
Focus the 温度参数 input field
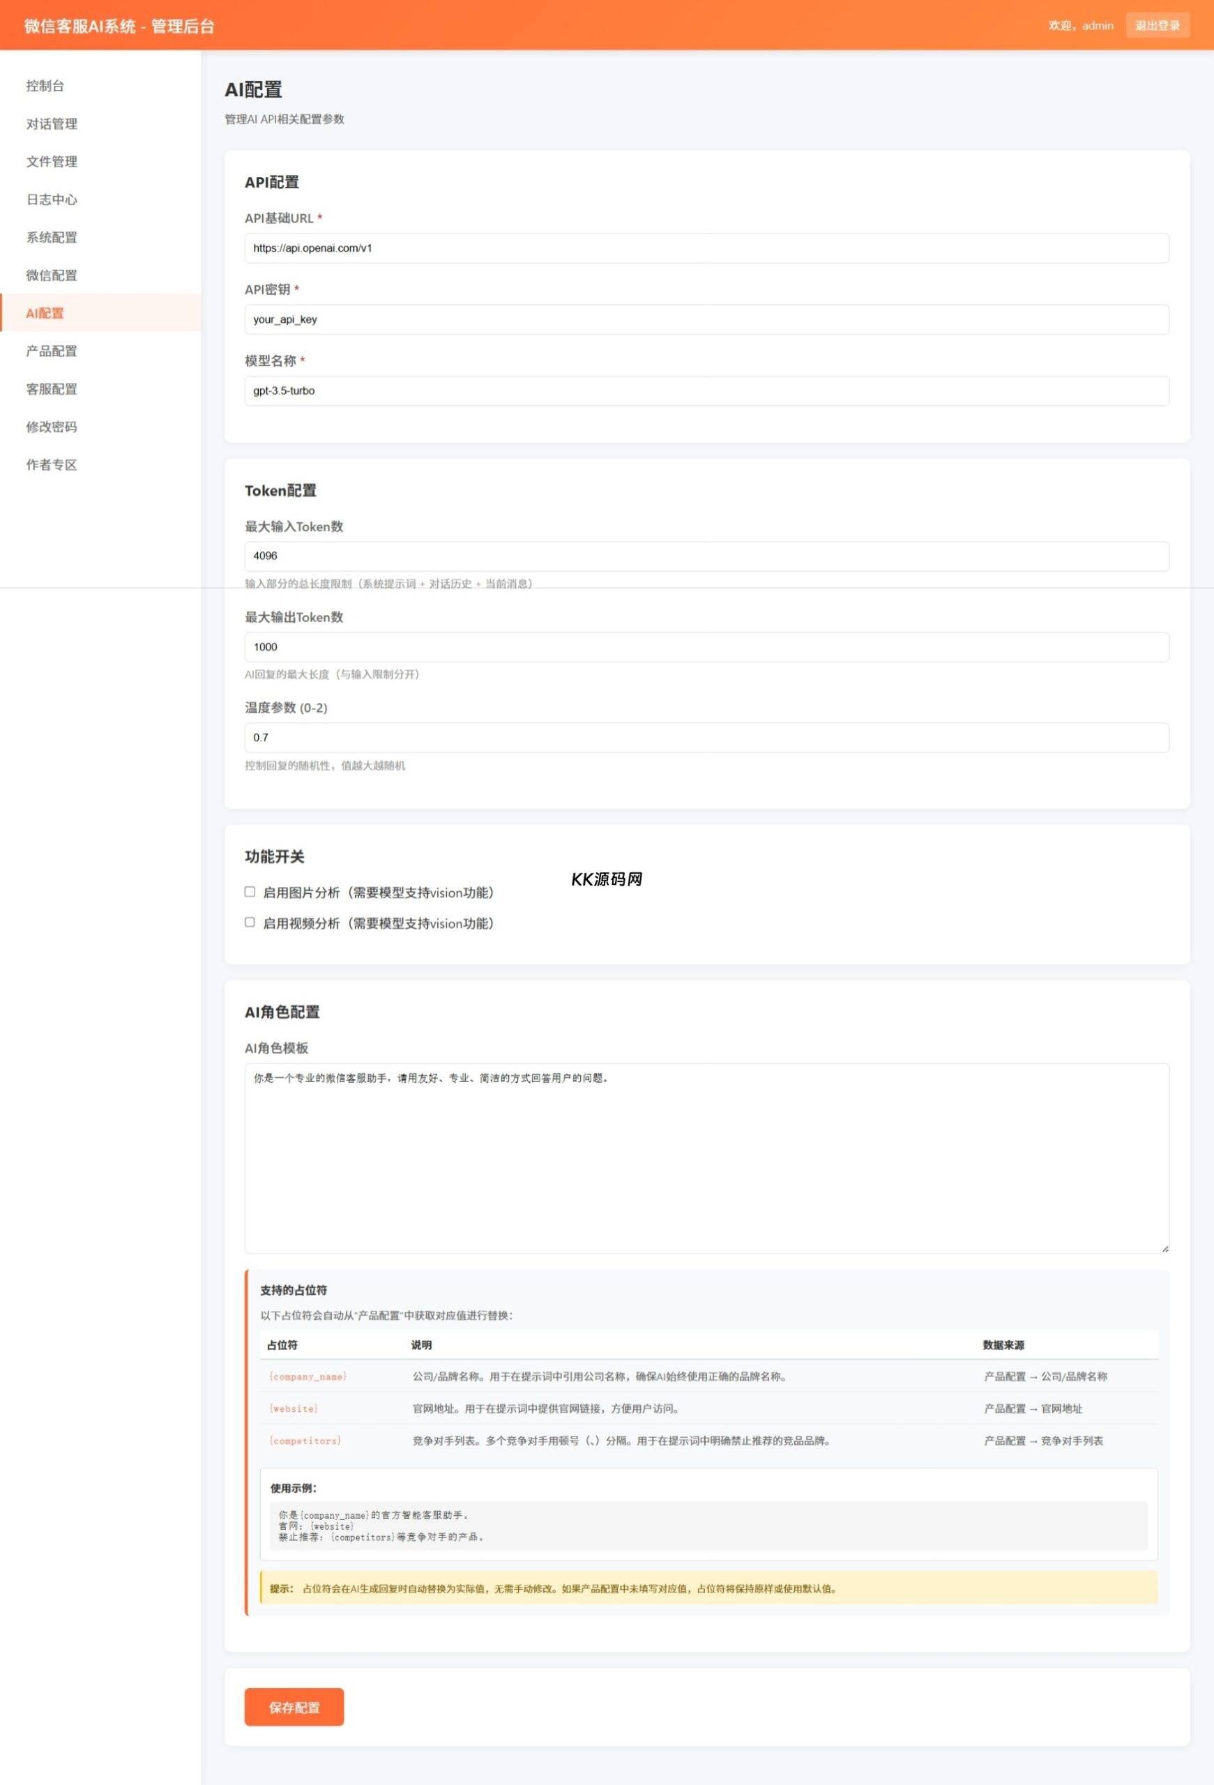tap(706, 737)
